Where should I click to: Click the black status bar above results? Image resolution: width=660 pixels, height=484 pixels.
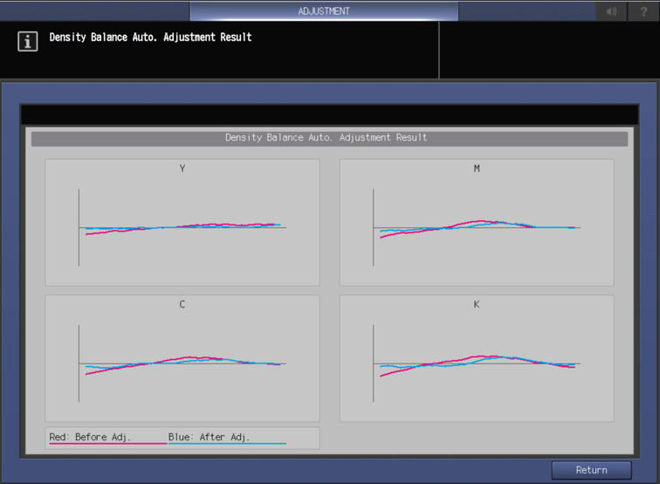[329, 115]
